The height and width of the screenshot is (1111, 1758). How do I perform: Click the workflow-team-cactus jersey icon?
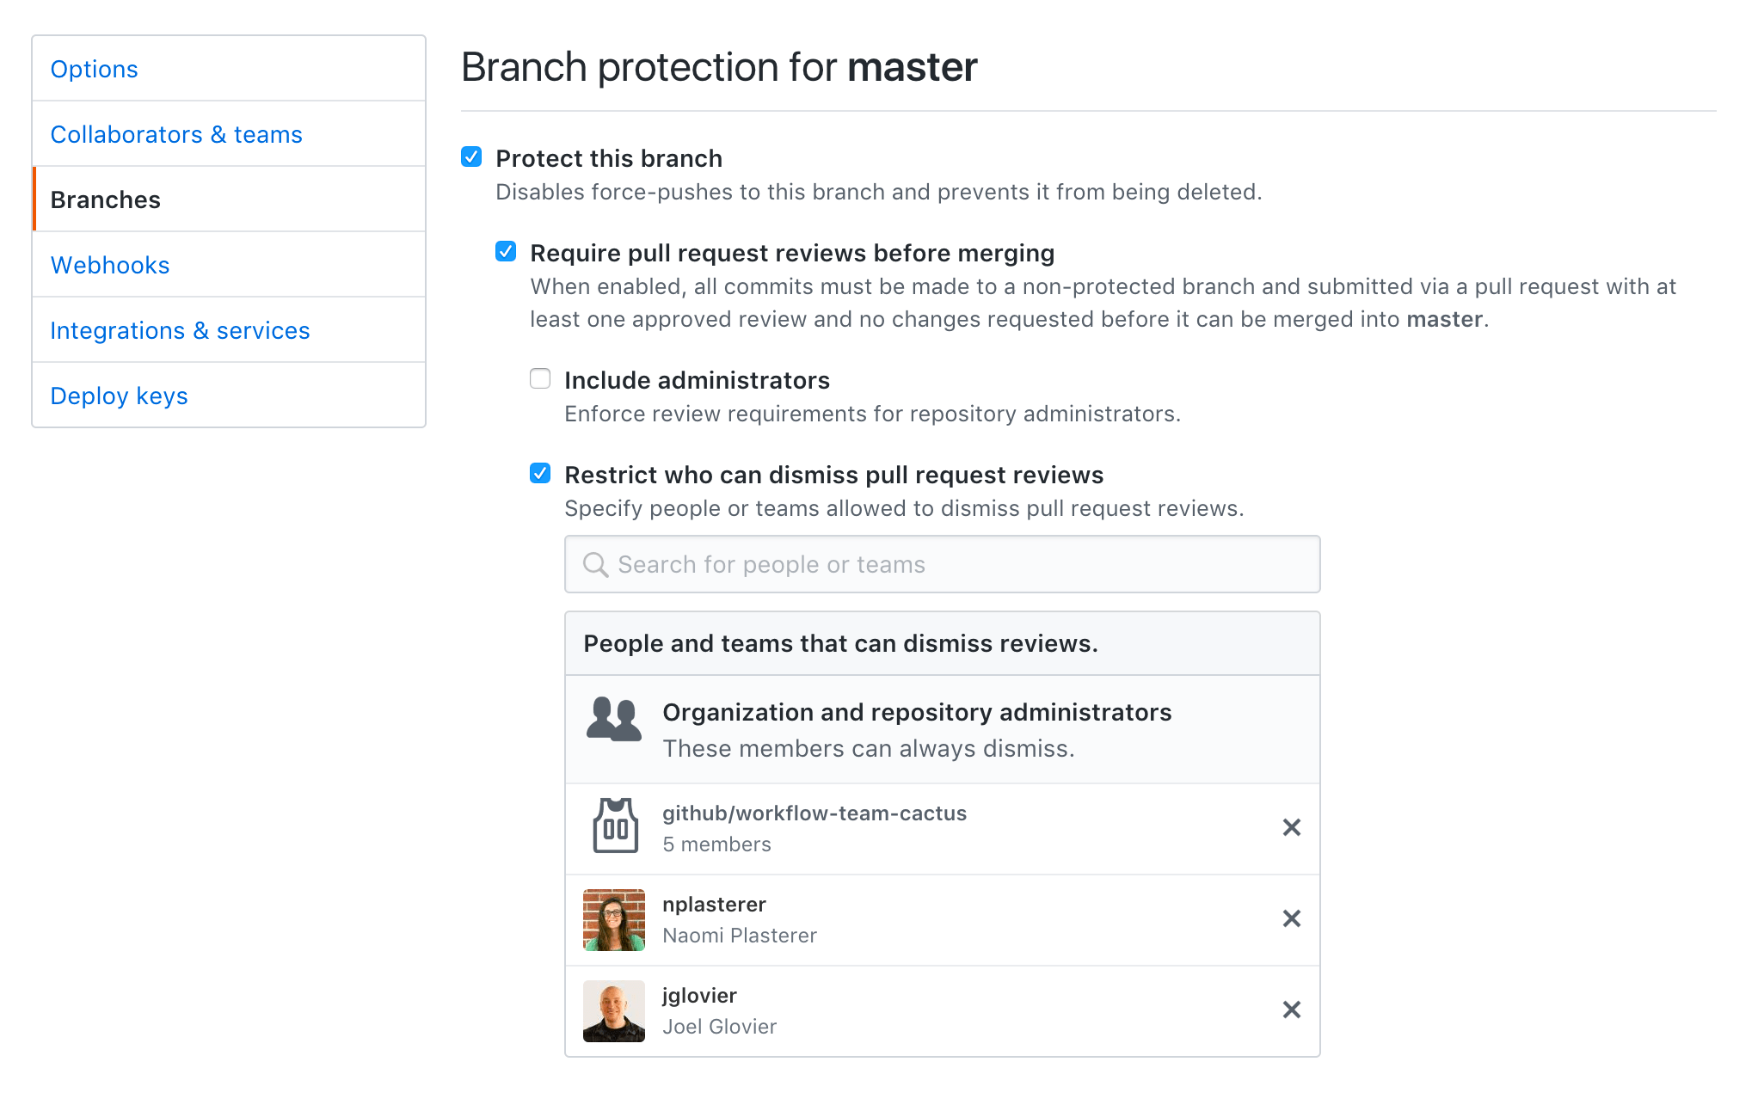point(613,827)
